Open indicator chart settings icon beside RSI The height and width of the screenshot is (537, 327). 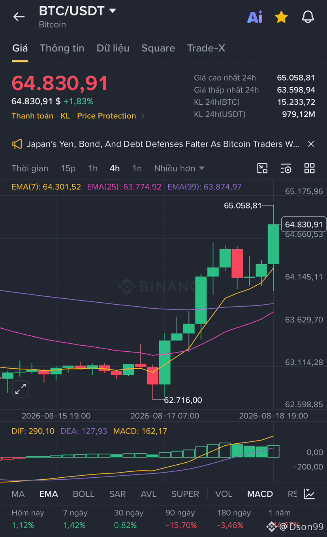(309, 494)
